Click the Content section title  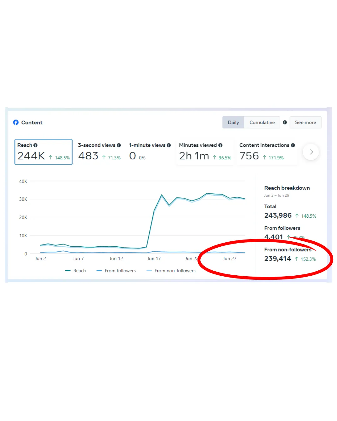[x=32, y=123]
